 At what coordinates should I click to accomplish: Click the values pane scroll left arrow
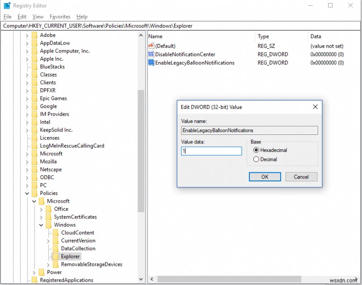152,279
